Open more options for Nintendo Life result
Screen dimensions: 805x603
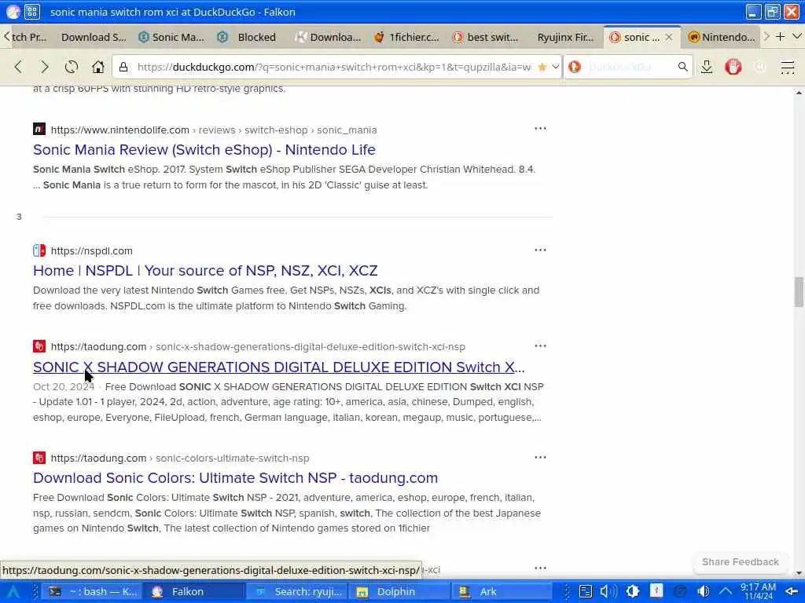click(540, 128)
